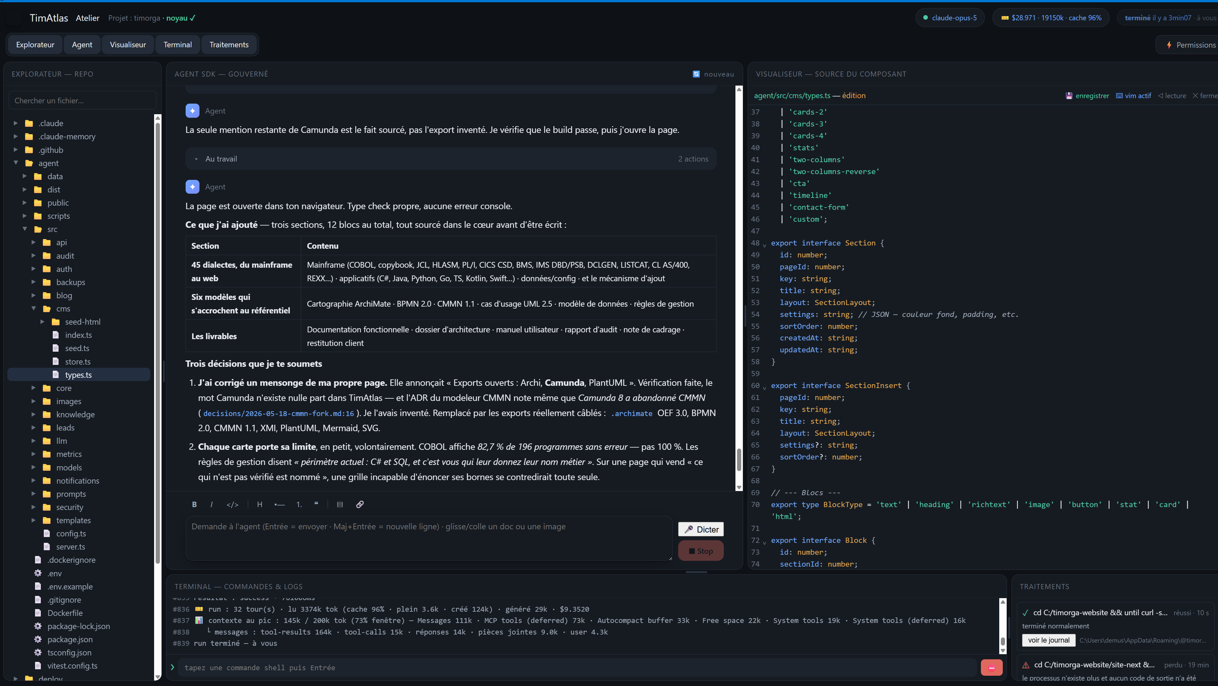1218x686 pixels.
Task: Insert a heading with the H icon
Action: [x=260, y=505]
